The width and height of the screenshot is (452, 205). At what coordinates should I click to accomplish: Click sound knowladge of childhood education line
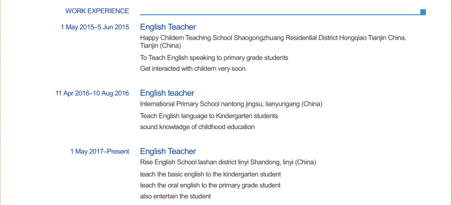pyautogui.click(x=198, y=127)
